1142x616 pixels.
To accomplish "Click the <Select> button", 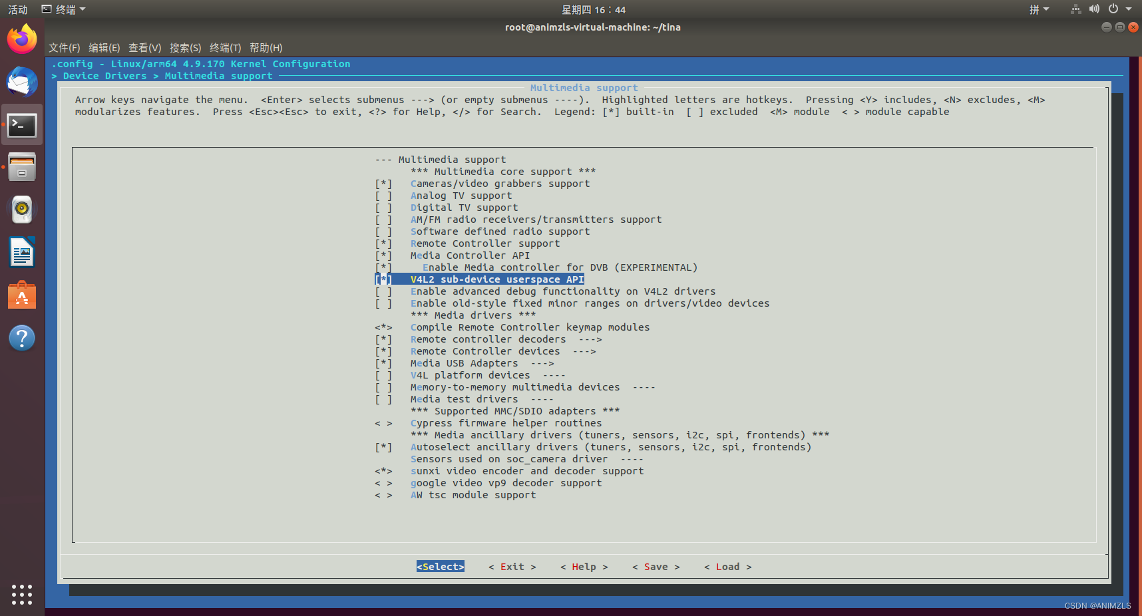I will [441, 567].
